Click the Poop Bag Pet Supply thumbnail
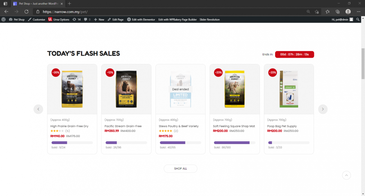 [289, 89]
